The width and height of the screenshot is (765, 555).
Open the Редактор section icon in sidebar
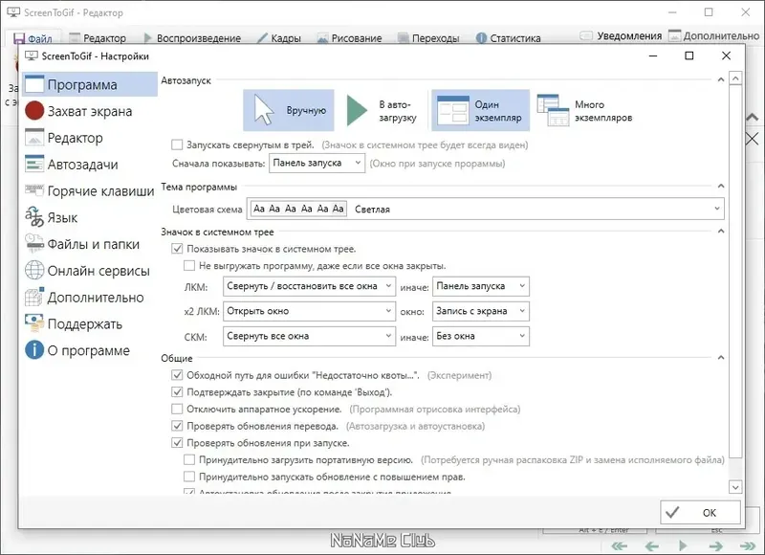34,138
